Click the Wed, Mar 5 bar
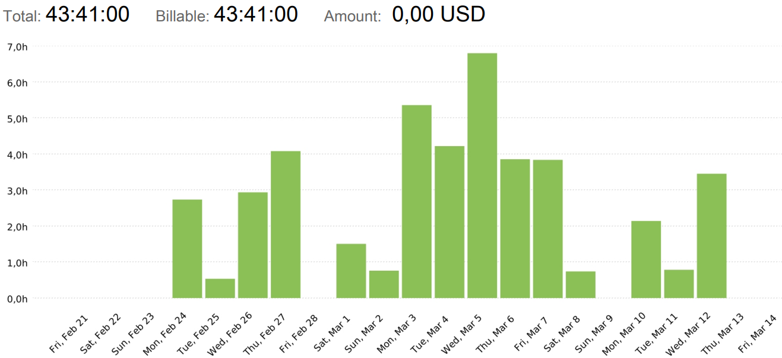The width and height of the screenshot is (782, 358). click(x=482, y=176)
